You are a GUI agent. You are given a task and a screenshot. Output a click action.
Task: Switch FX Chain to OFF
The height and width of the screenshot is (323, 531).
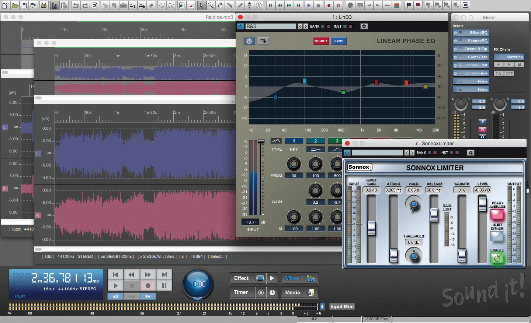509,74
